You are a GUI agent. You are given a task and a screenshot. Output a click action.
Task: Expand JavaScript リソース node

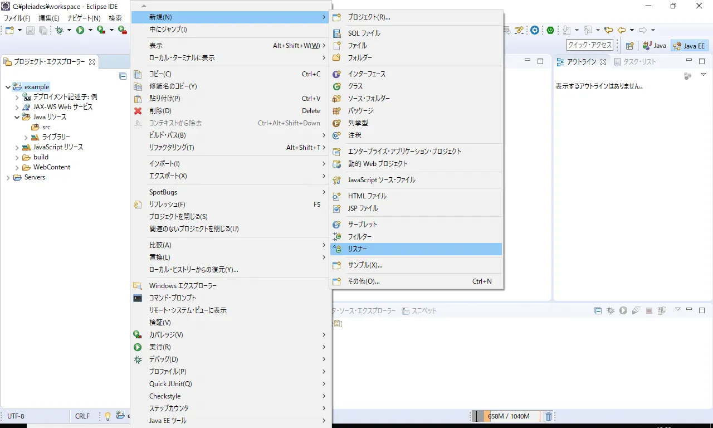(17, 147)
